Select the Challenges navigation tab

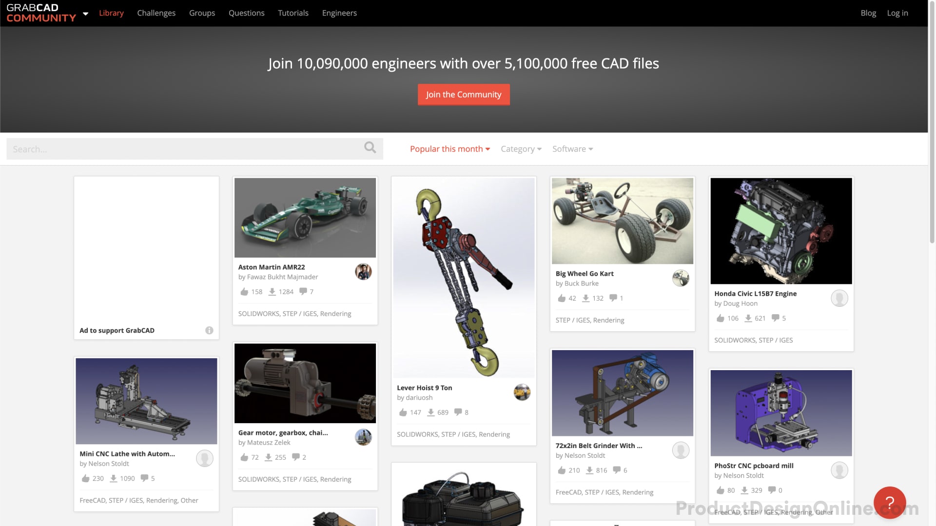[156, 13]
